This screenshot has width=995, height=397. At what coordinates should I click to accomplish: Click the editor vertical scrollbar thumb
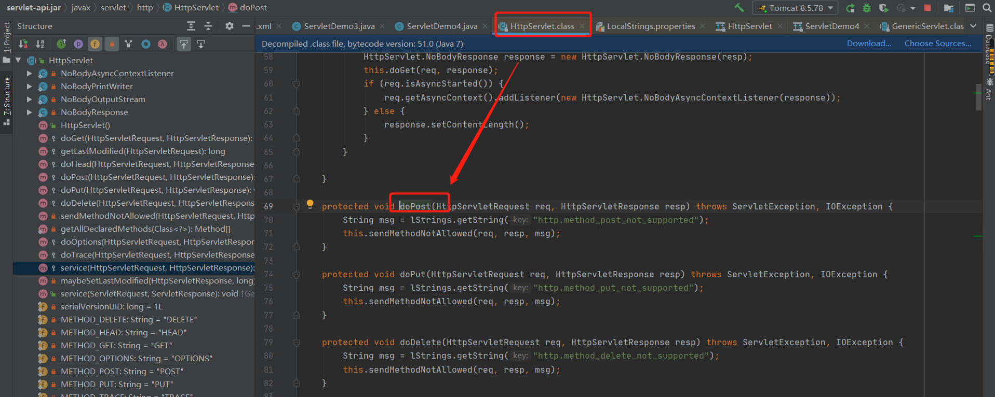tap(978, 97)
